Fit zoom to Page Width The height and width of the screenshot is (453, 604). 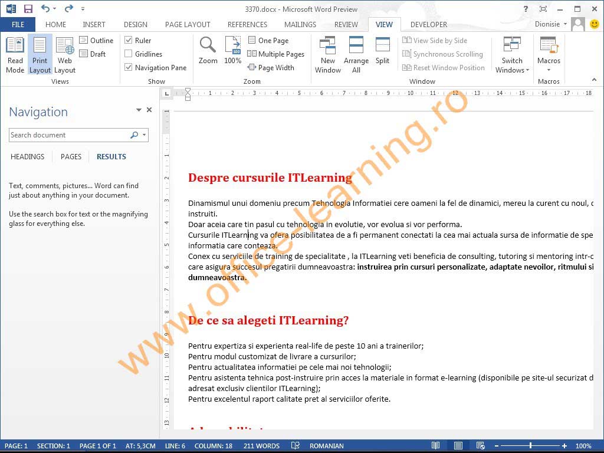(271, 67)
